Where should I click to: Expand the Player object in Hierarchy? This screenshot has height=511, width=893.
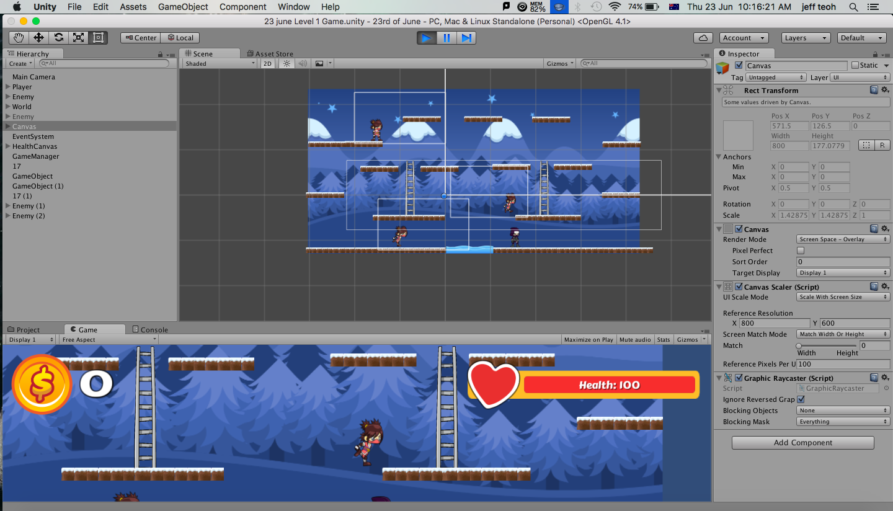[x=8, y=87]
